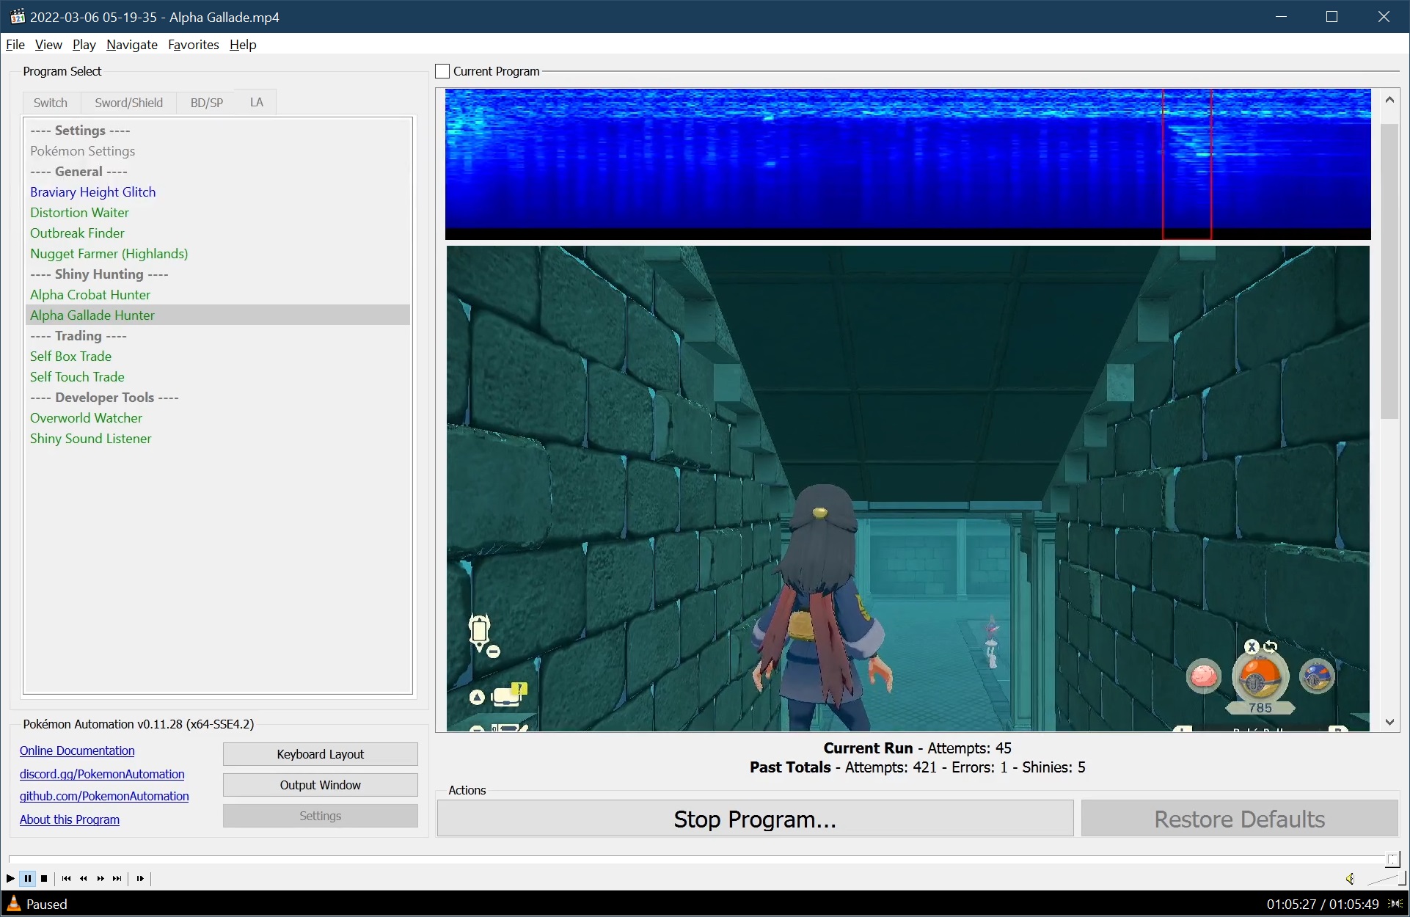1410x917 pixels.
Task: Click the frame step icon
Action: (x=140, y=878)
